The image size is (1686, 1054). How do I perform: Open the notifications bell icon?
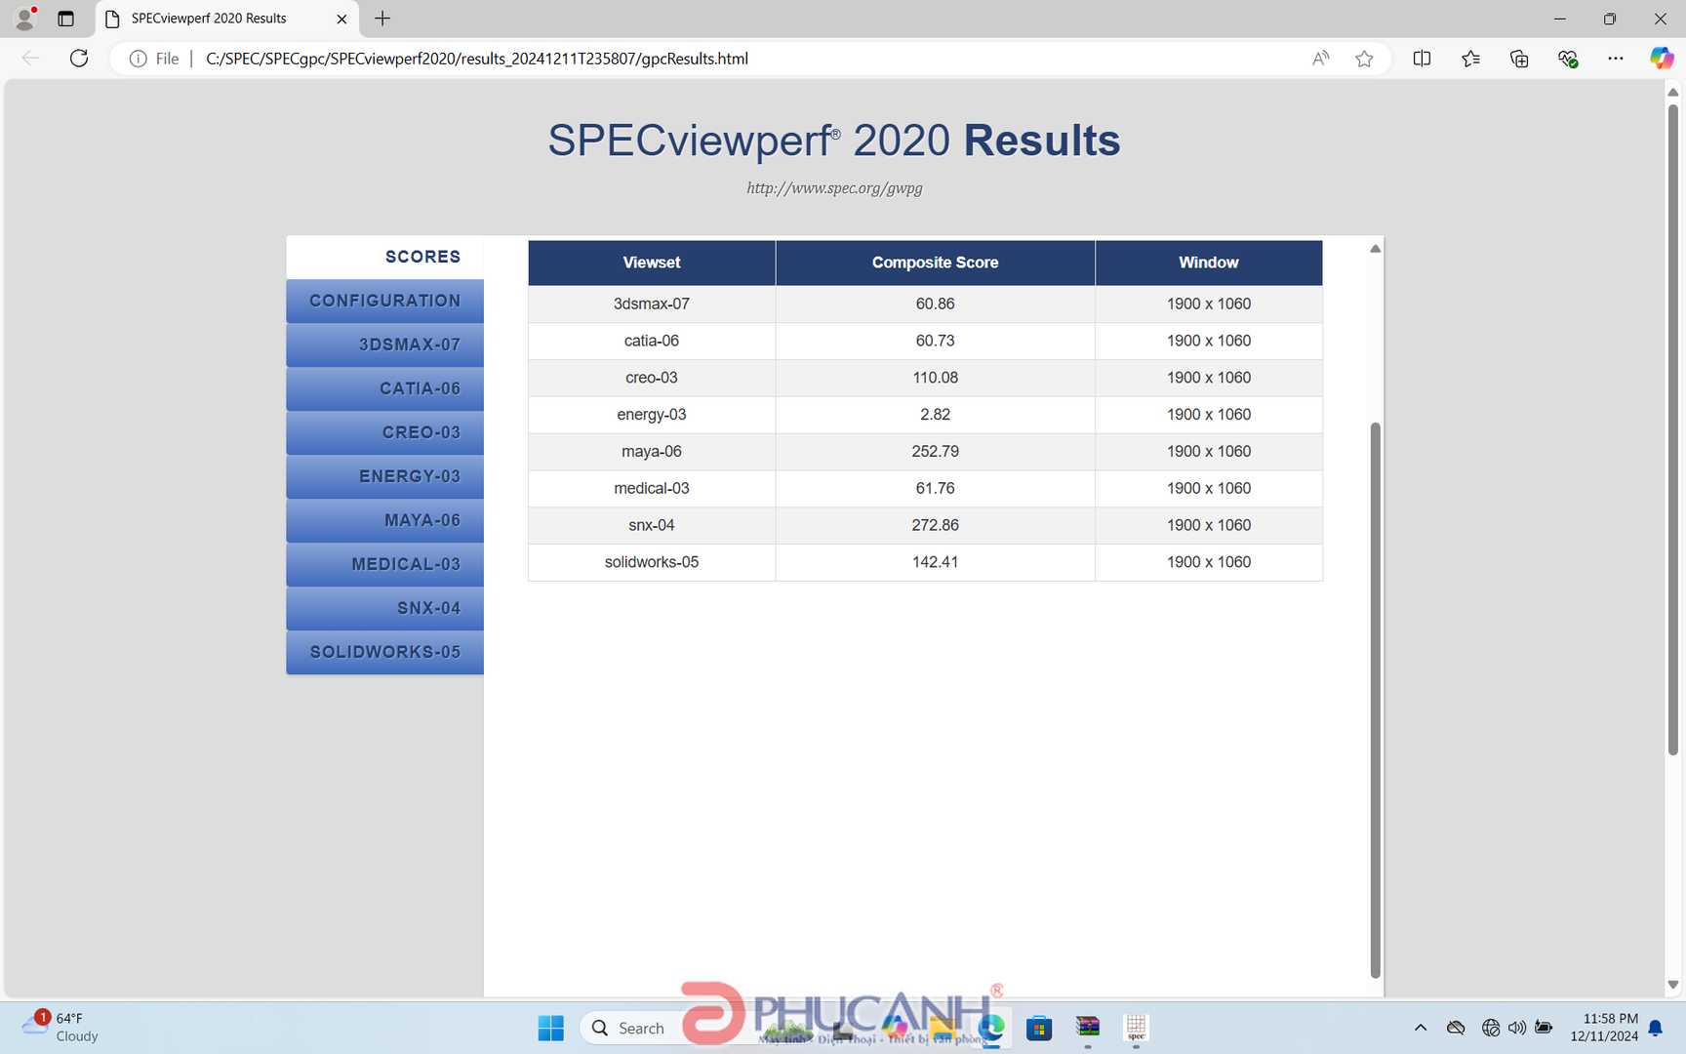point(1656,1028)
